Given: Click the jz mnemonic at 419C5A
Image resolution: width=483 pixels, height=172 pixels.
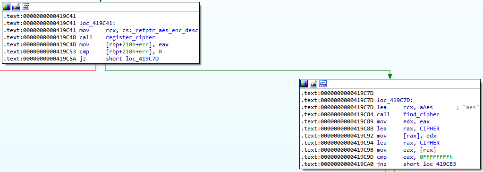Looking at the screenshot, I should click(x=83, y=59).
